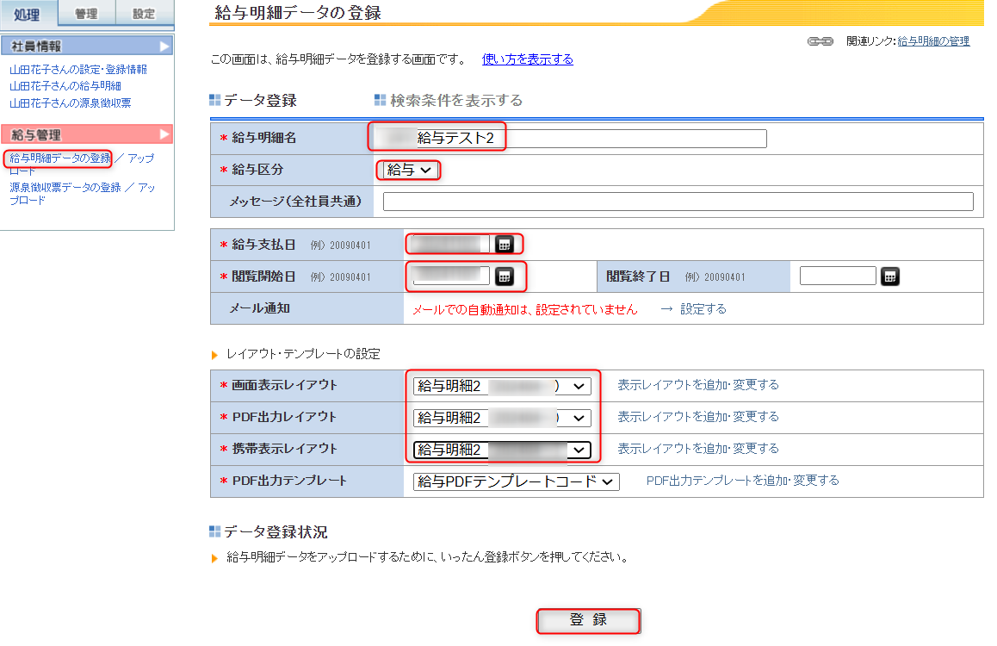Open the 給与明細の管理 related link

(x=933, y=41)
